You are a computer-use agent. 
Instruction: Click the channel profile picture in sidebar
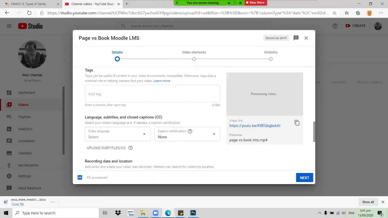(32, 54)
